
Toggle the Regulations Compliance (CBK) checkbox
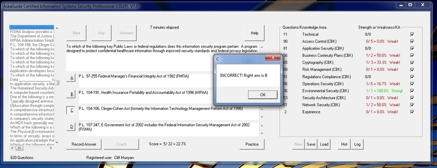click(412, 76)
